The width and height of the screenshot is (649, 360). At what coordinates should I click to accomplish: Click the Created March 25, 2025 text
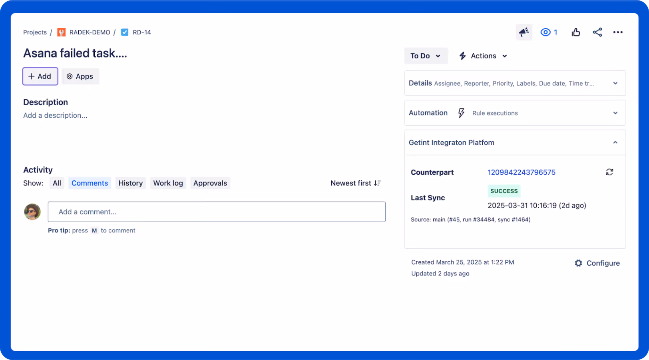tap(462, 262)
